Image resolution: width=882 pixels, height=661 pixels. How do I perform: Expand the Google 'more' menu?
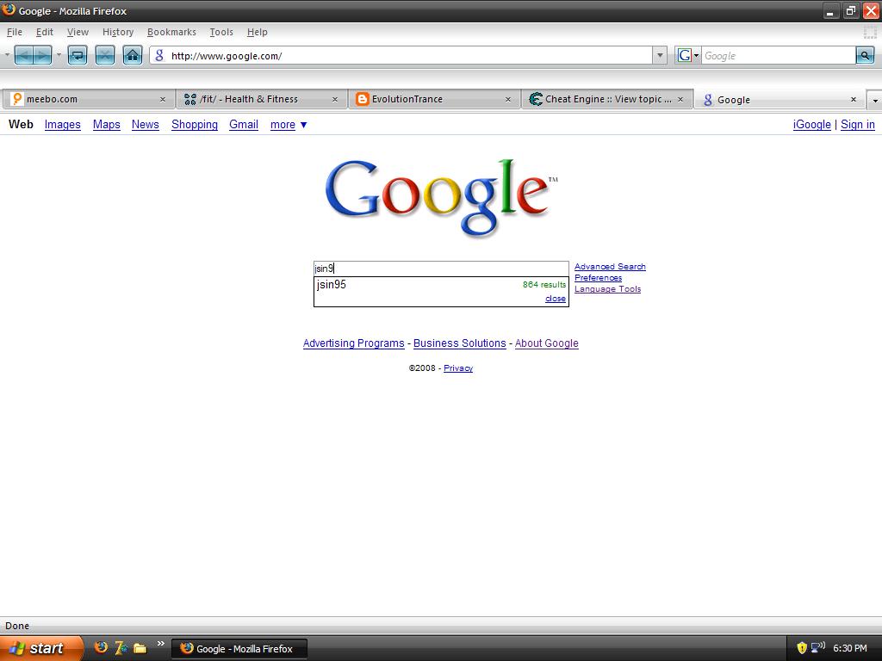point(289,125)
